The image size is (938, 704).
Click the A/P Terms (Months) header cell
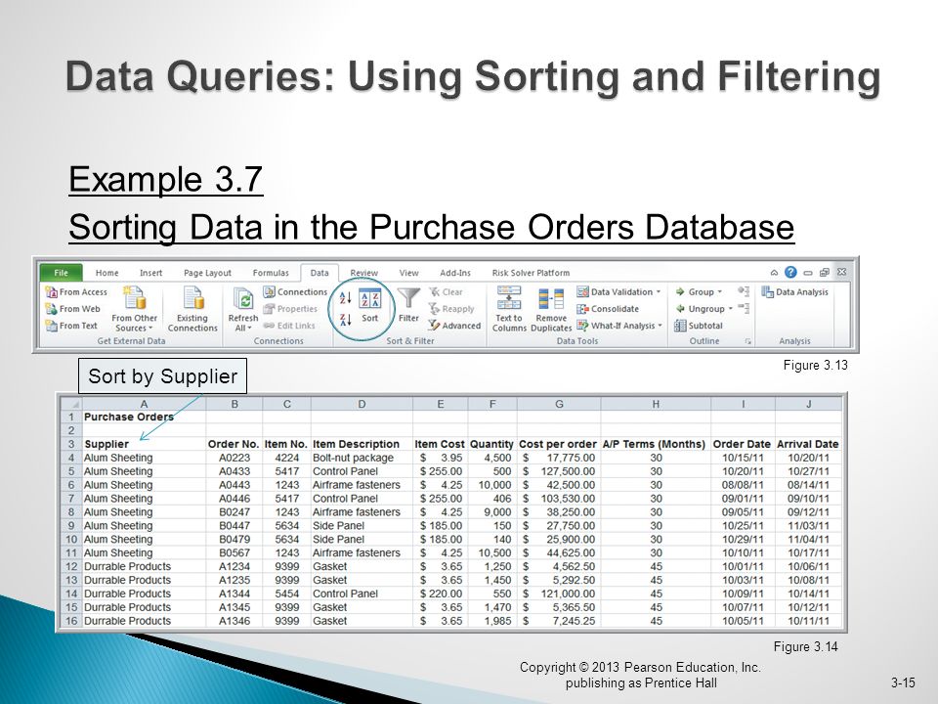[x=654, y=444]
